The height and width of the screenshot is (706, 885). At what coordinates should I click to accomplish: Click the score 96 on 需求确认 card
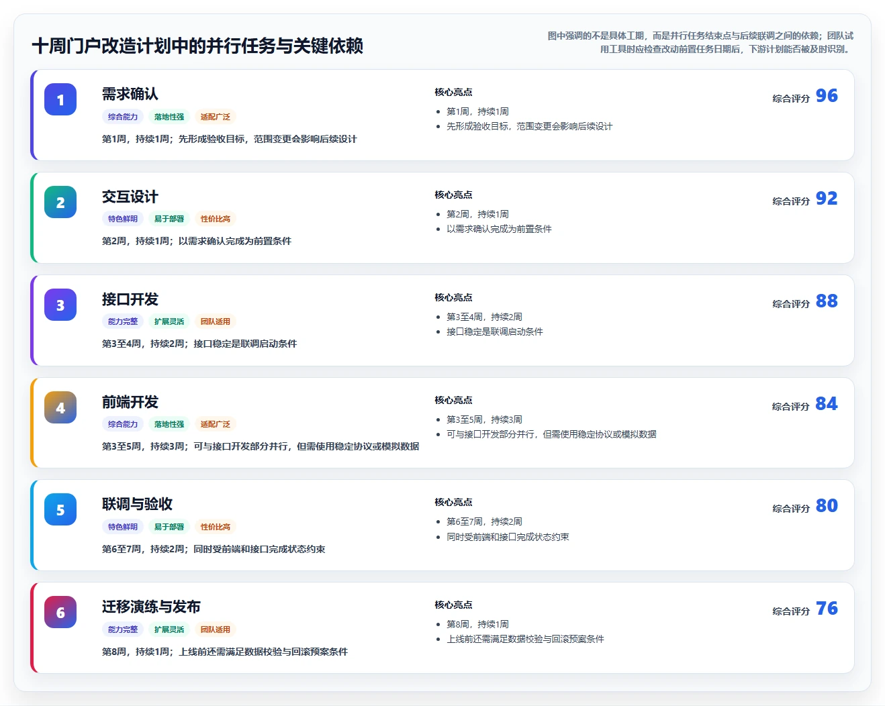click(827, 96)
